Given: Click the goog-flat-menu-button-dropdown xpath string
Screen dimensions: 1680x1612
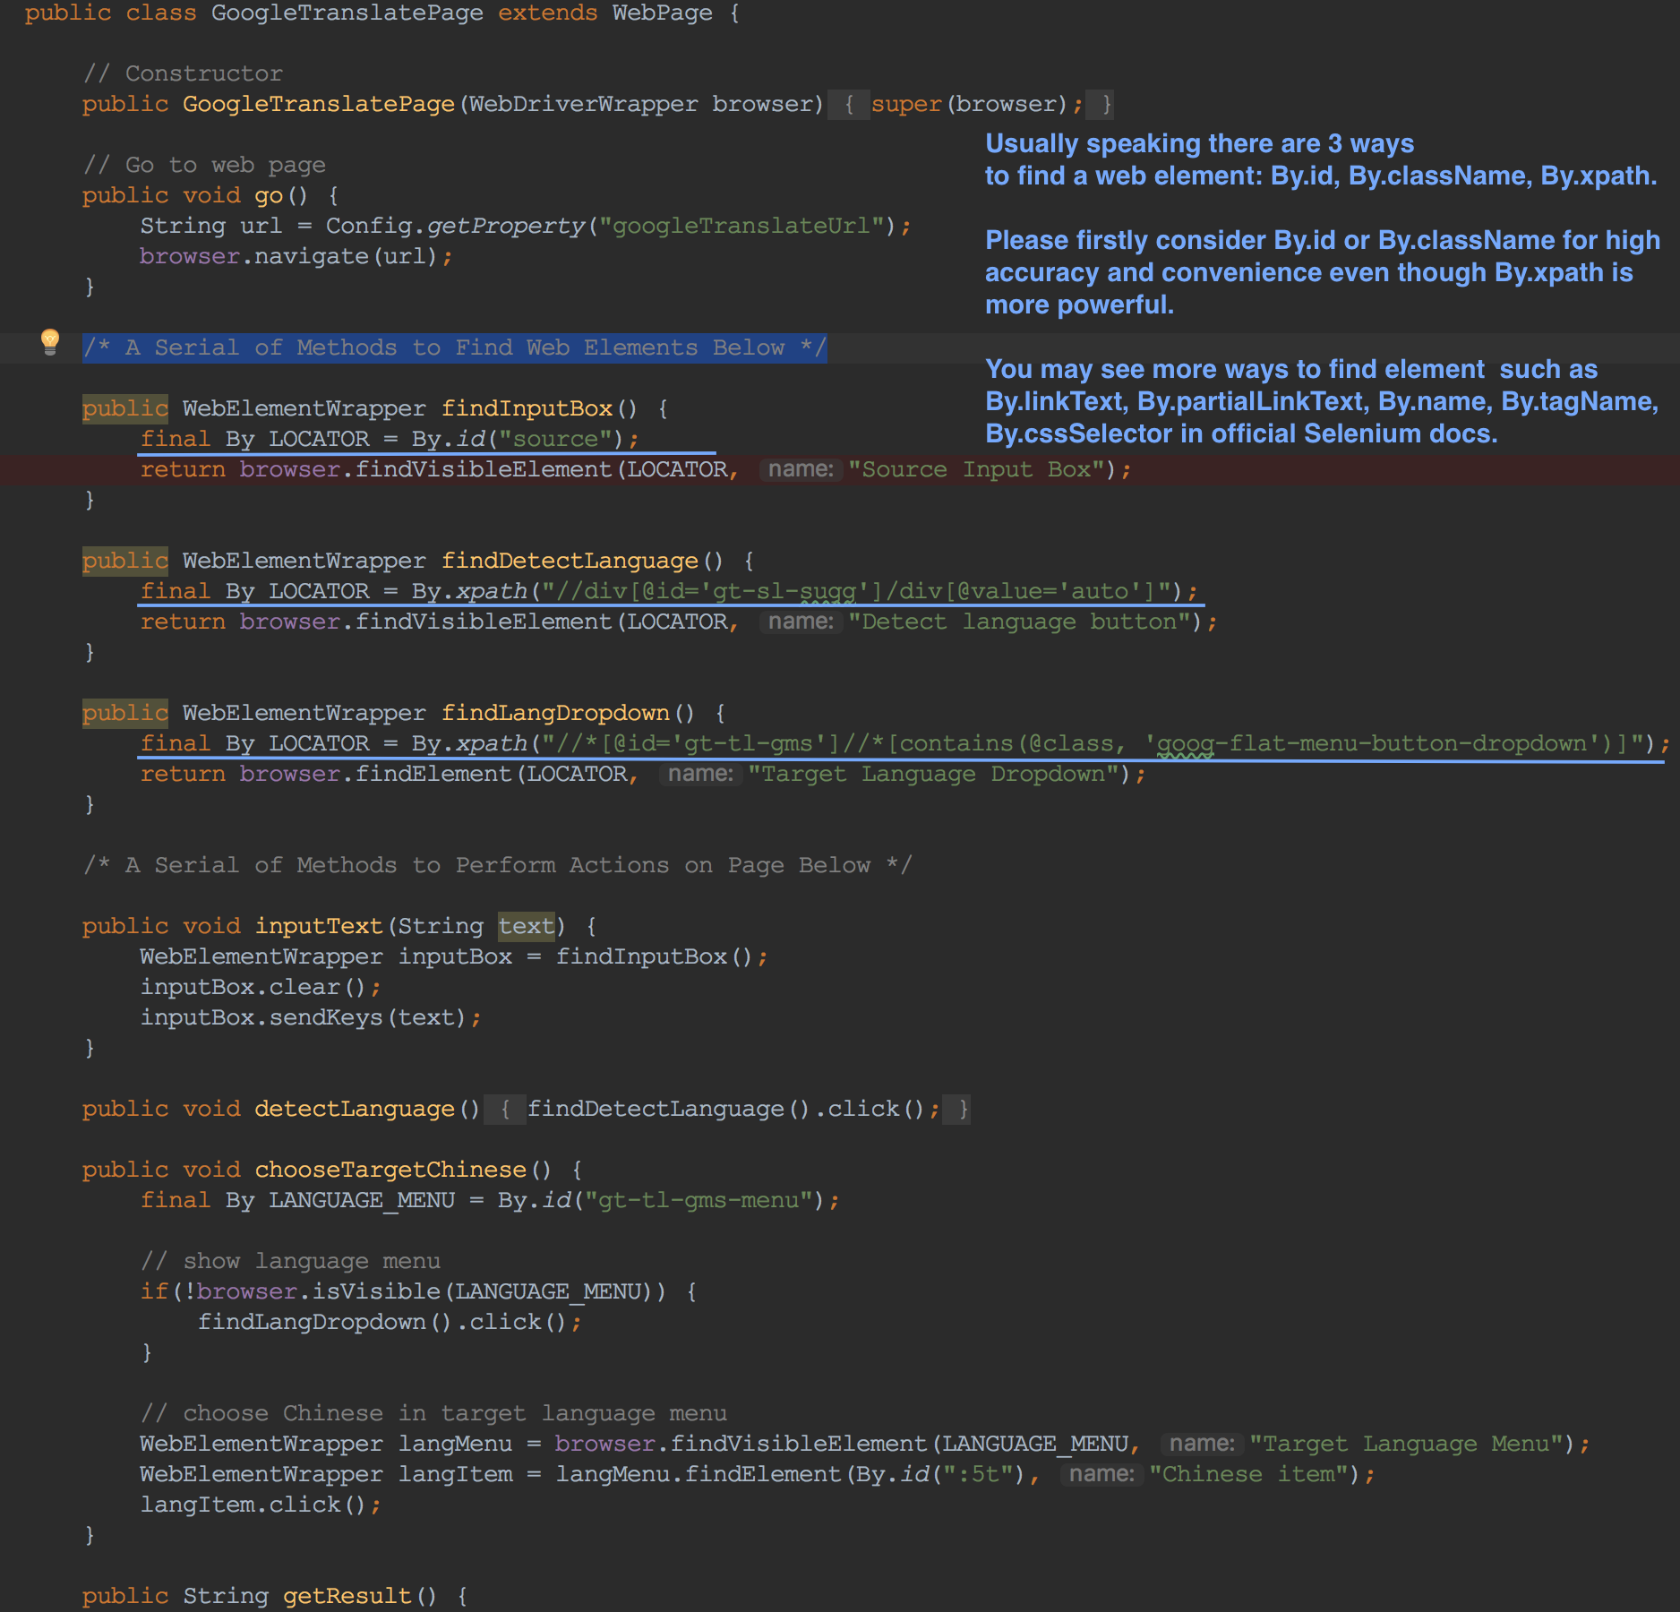Looking at the screenshot, I should click(1093, 743).
